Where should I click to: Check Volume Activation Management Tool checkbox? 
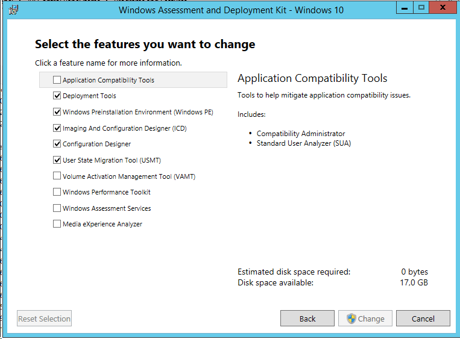pos(57,176)
